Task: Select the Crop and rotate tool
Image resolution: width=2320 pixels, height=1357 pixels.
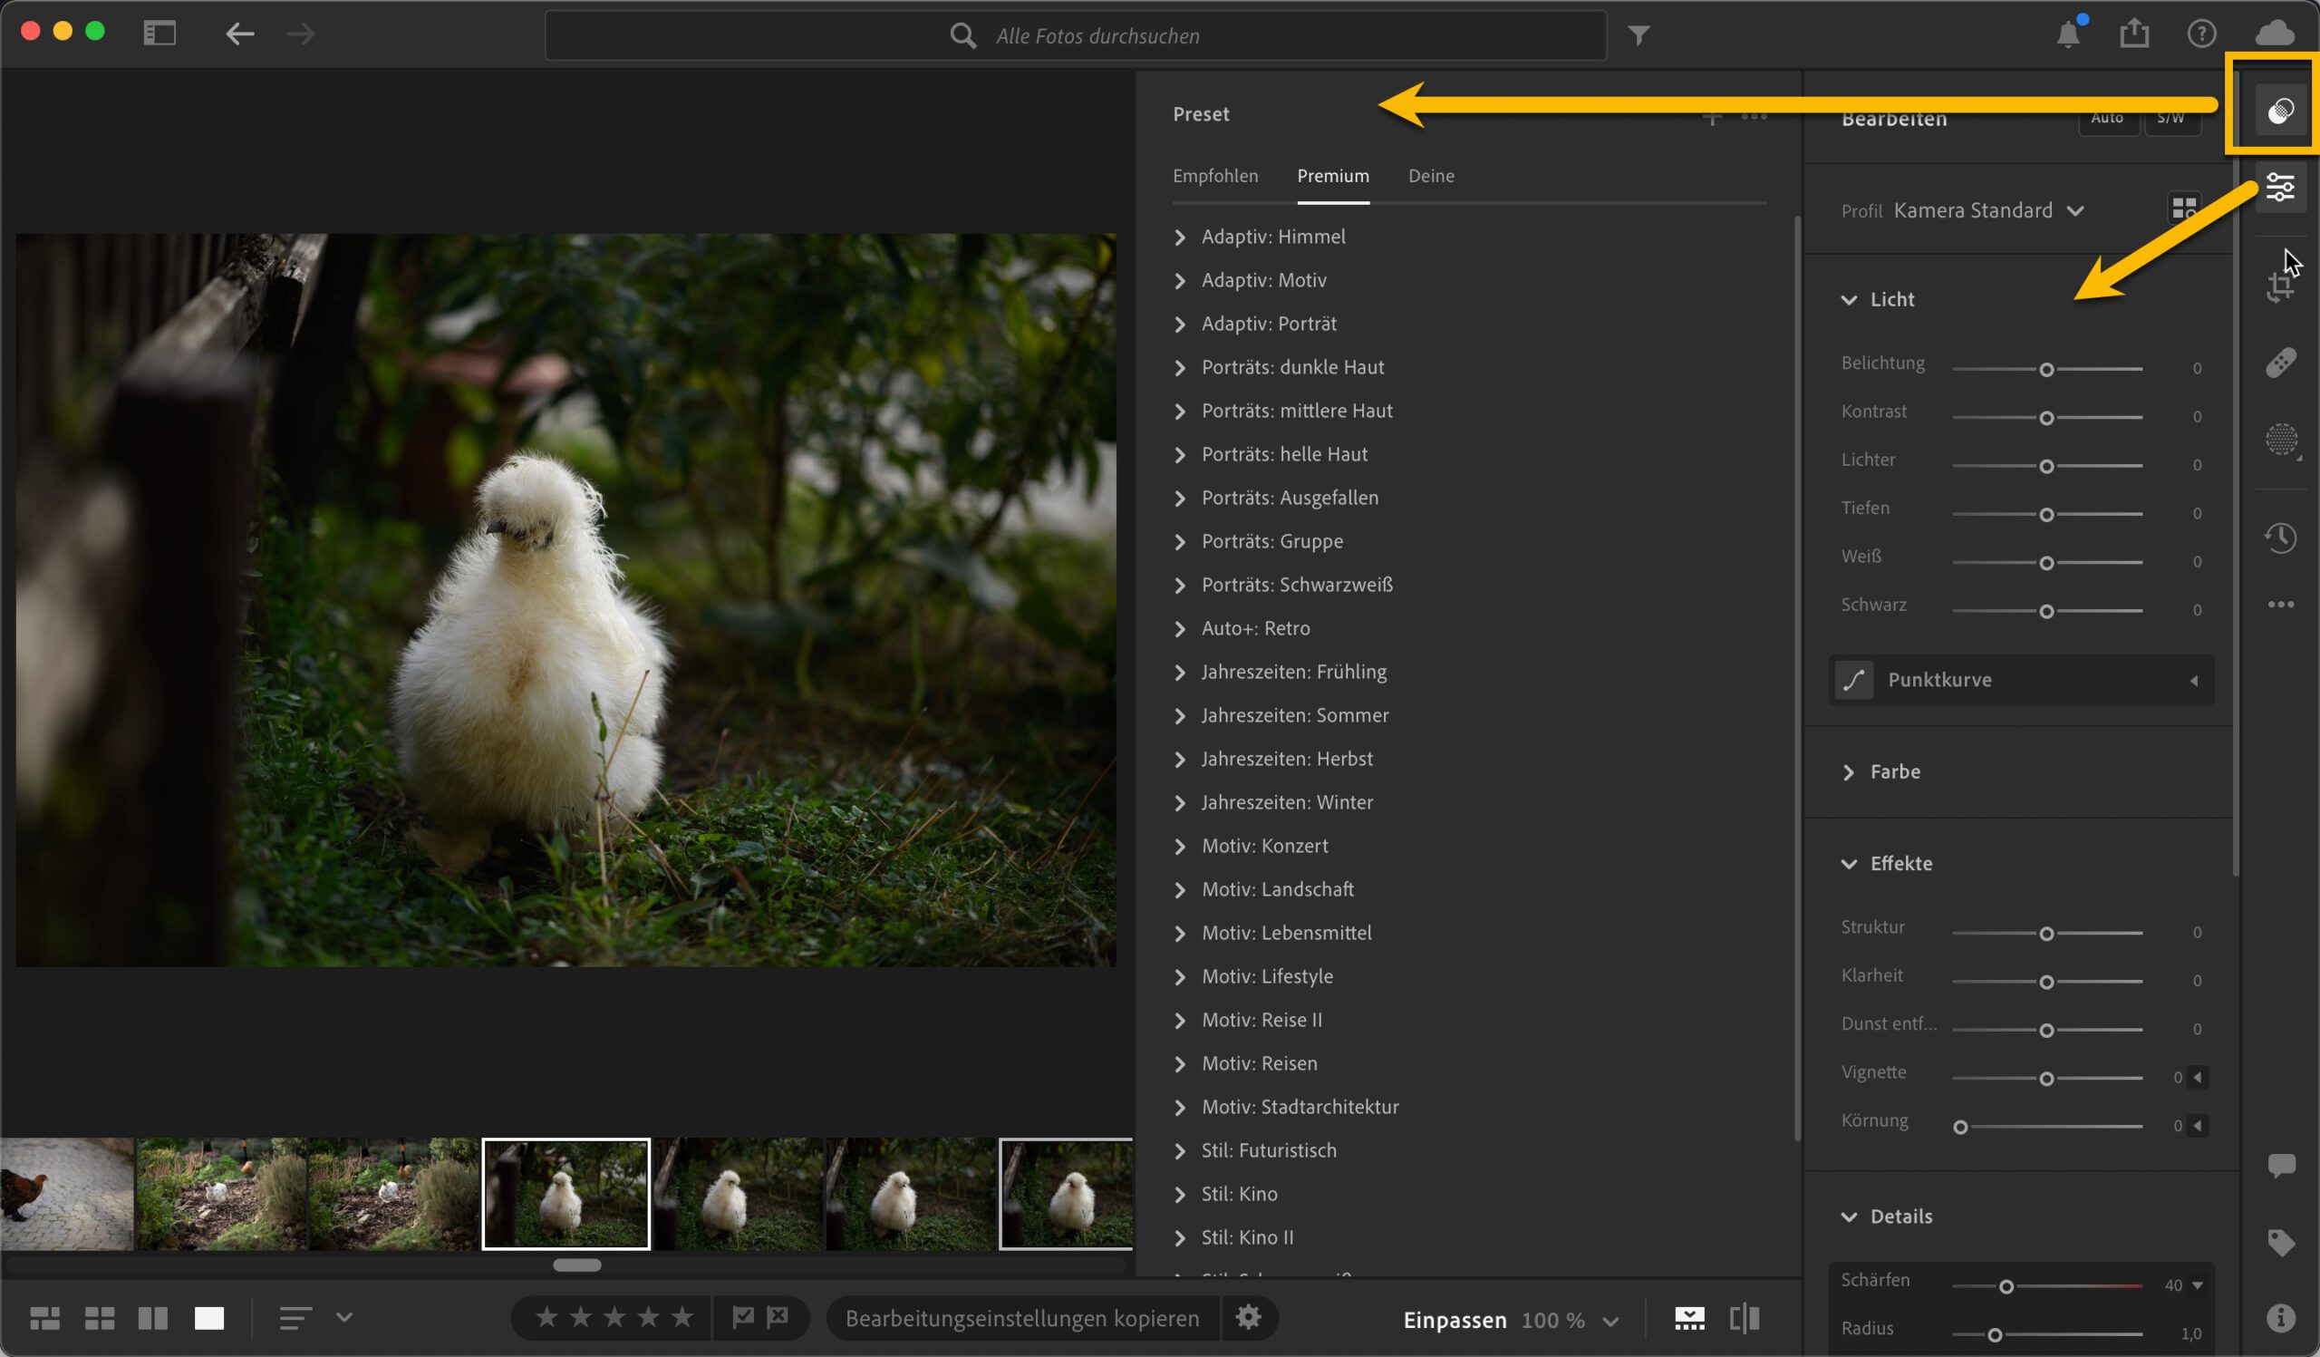Action: (2279, 287)
